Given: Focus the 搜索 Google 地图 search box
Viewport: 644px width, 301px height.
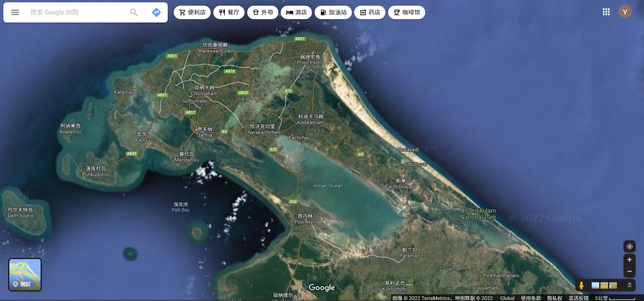Looking at the screenshot, I should pos(77,12).
